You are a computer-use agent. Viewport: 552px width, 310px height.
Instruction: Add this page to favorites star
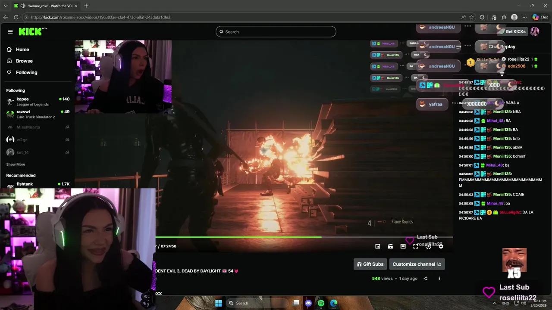(x=471, y=17)
